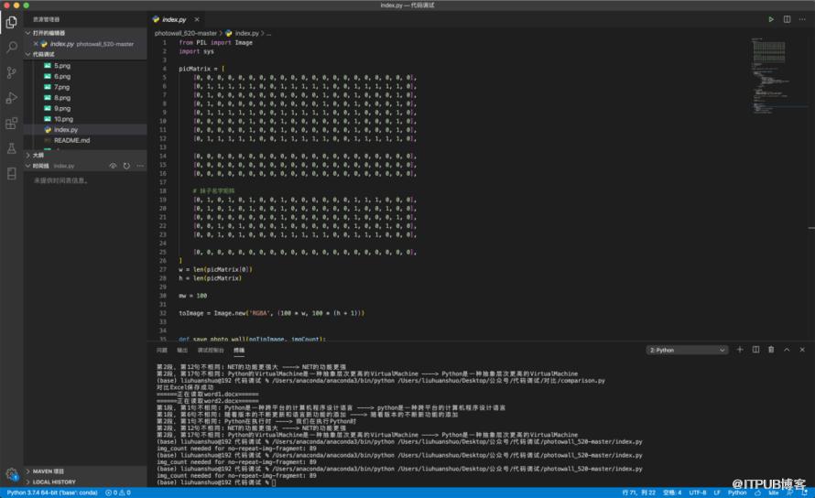815x498 pixels.
Task: Expand the LOCAL HISTORY section
Action: 85,482
